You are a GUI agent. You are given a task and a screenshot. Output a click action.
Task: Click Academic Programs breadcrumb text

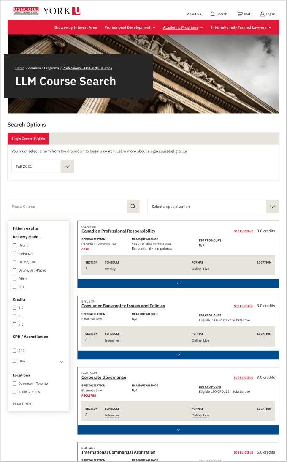pyautogui.click(x=43, y=68)
